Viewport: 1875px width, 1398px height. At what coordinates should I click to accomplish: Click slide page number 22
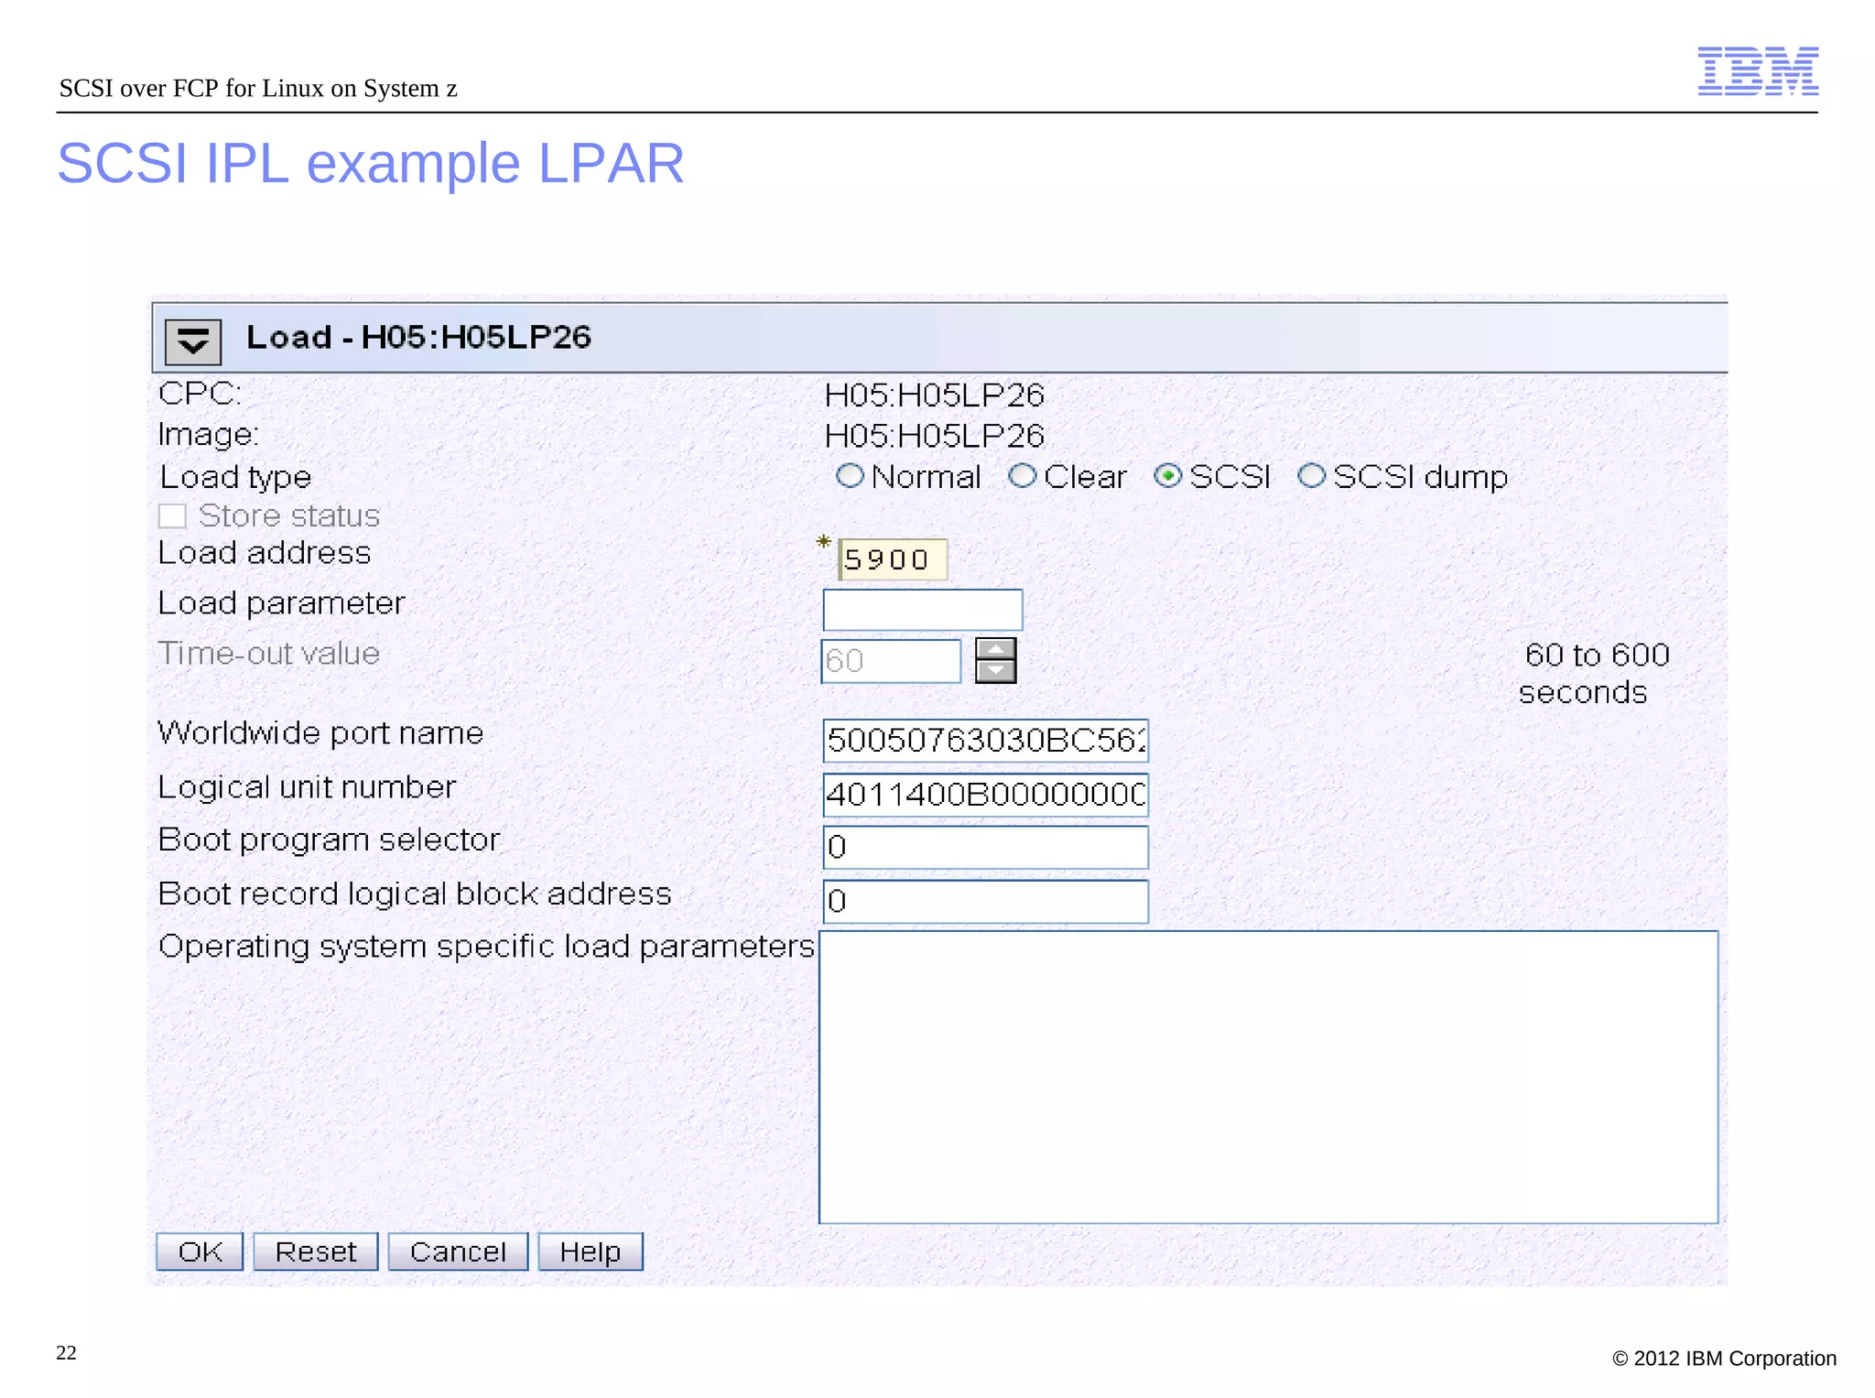pos(66,1353)
